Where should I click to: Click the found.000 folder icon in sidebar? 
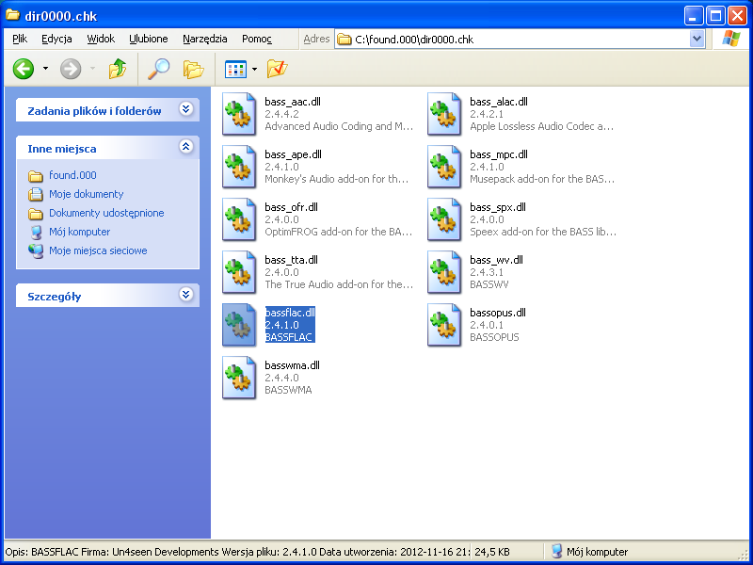(x=36, y=176)
